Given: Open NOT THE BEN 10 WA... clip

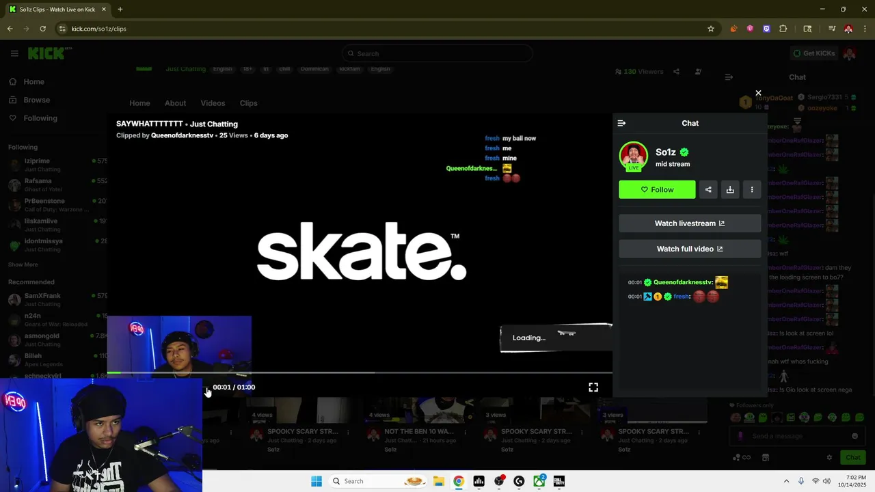Looking at the screenshot, I should tap(419, 432).
